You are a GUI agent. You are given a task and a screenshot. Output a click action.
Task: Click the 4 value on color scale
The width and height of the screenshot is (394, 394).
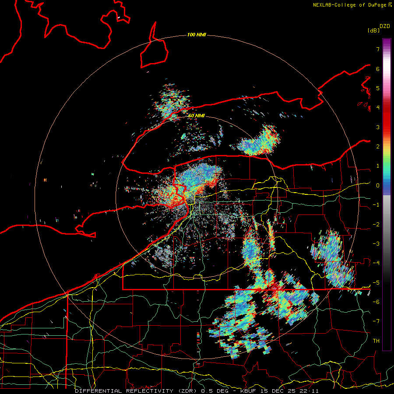[378, 108]
